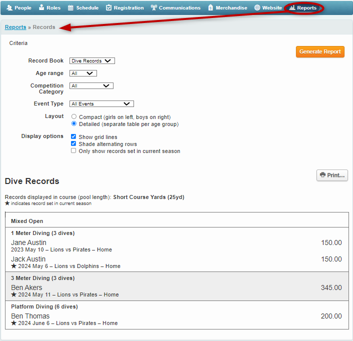Click the Print button
353x341 pixels.
(332, 175)
